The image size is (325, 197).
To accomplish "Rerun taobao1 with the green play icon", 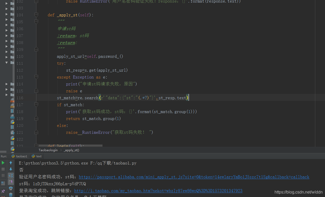I will pos(3,163).
